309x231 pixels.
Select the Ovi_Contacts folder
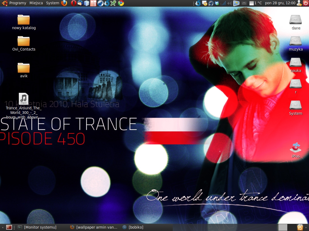tap(24, 44)
